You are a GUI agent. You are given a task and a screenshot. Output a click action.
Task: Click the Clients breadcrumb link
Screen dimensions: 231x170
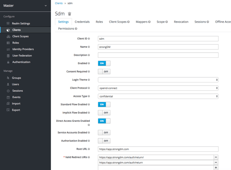pyautogui.click(x=59, y=3)
